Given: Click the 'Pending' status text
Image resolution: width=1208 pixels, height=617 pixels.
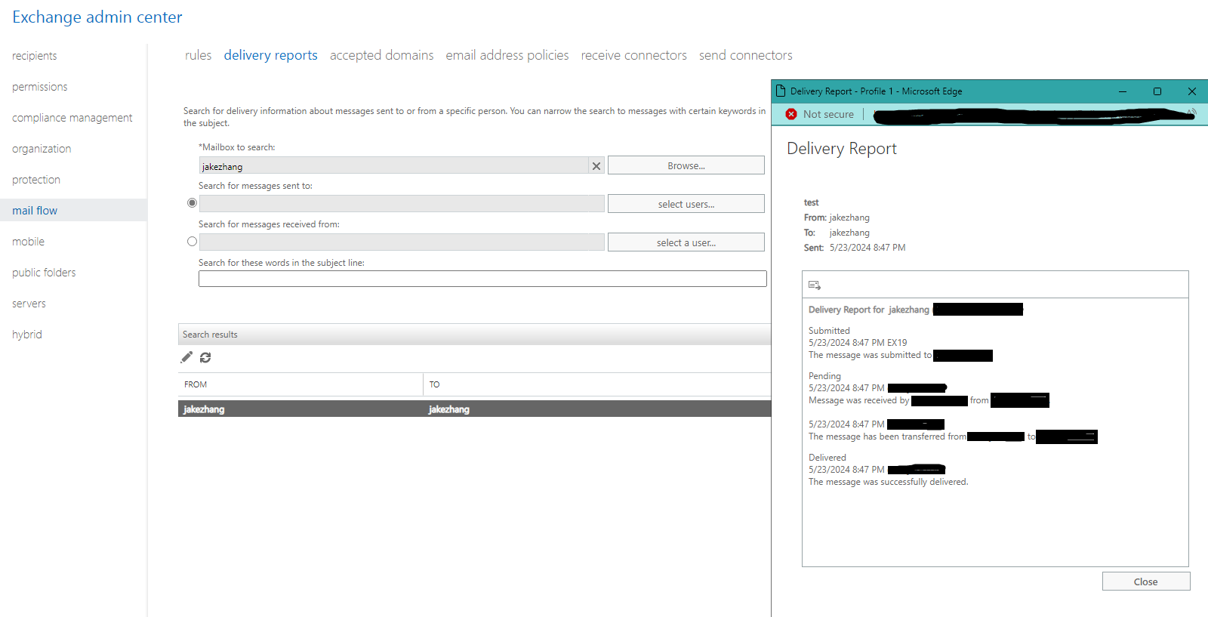Looking at the screenshot, I should (824, 376).
